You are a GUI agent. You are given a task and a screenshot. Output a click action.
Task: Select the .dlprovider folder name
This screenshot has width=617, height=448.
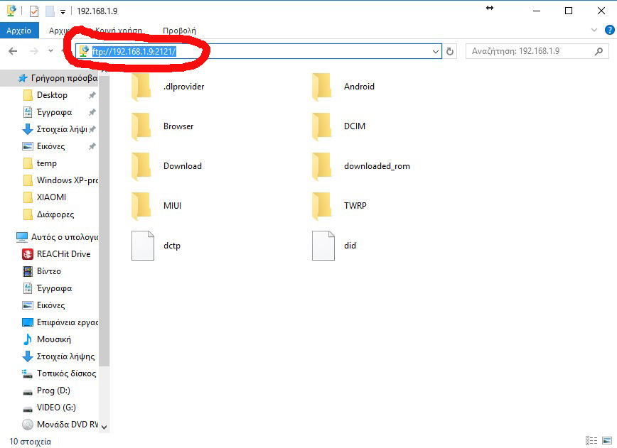(x=184, y=87)
